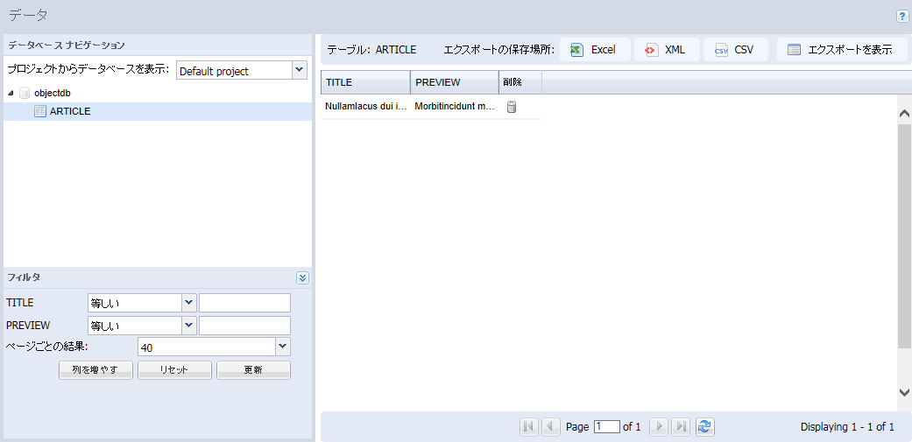The width and height of the screenshot is (912, 442).
Task: Go to the last page icon
Action: click(x=681, y=426)
